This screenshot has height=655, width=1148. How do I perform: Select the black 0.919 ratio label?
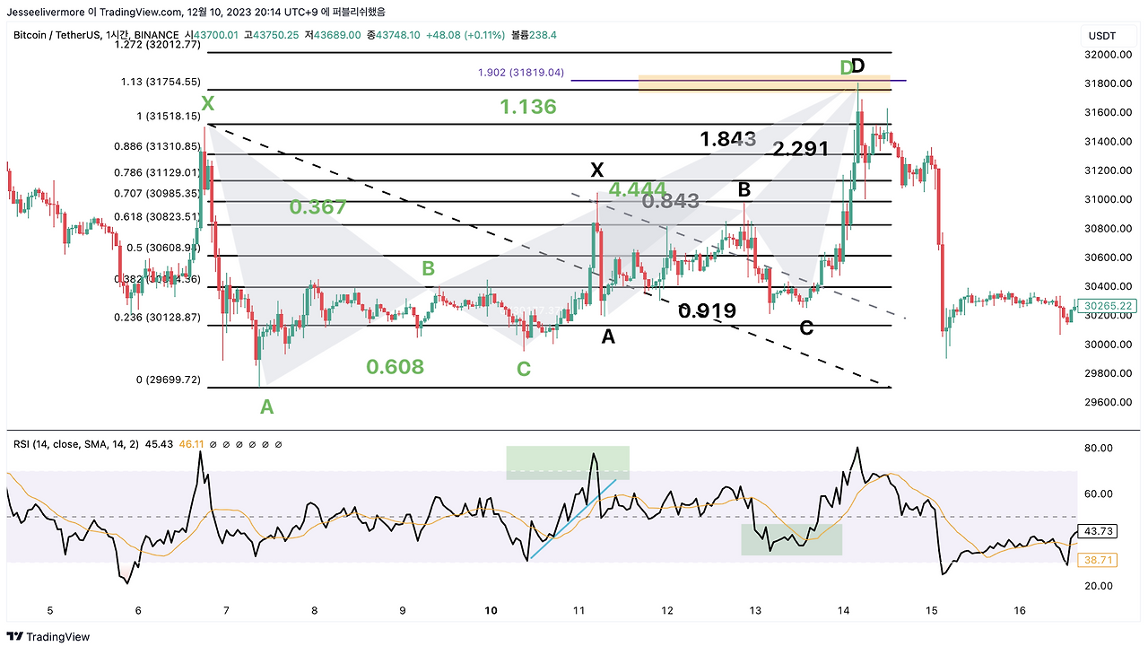coord(708,310)
